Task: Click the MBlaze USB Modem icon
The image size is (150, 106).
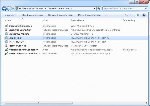Action: 6,34
